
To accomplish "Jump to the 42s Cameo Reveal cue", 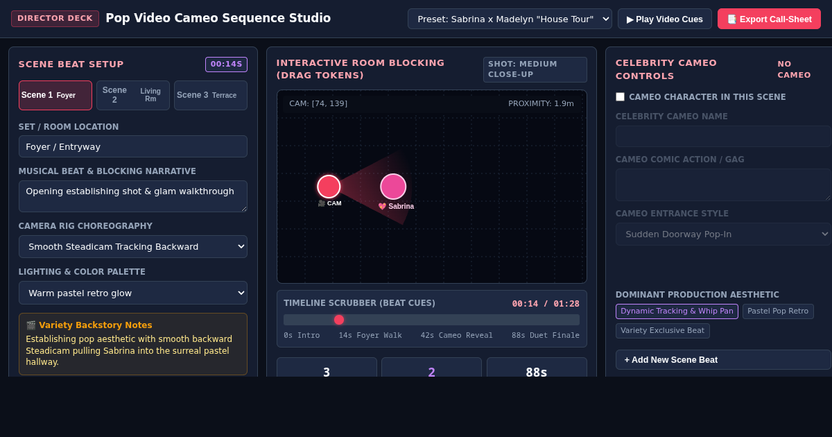I will point(457,336).
